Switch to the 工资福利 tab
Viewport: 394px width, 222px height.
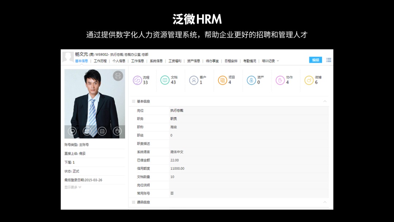point(175,61)
